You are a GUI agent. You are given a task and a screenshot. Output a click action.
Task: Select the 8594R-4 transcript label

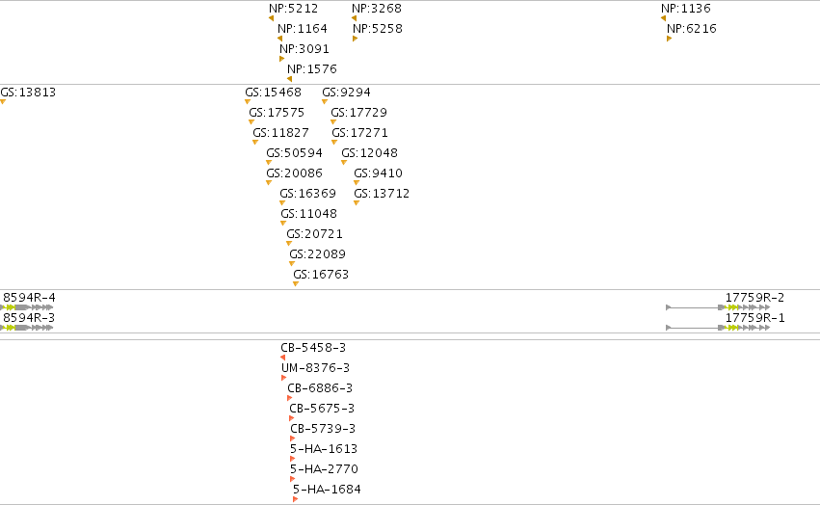tap(29, 298)
